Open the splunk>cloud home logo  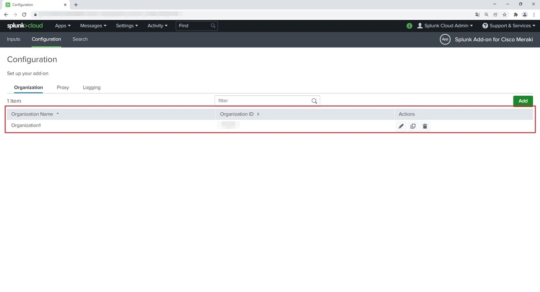tap(25, 26)
